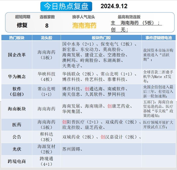This screenshot has height=170, width=177.
Task: Click the blue 今日热点复盘 title banner
Action: click(x=66, y=6)
